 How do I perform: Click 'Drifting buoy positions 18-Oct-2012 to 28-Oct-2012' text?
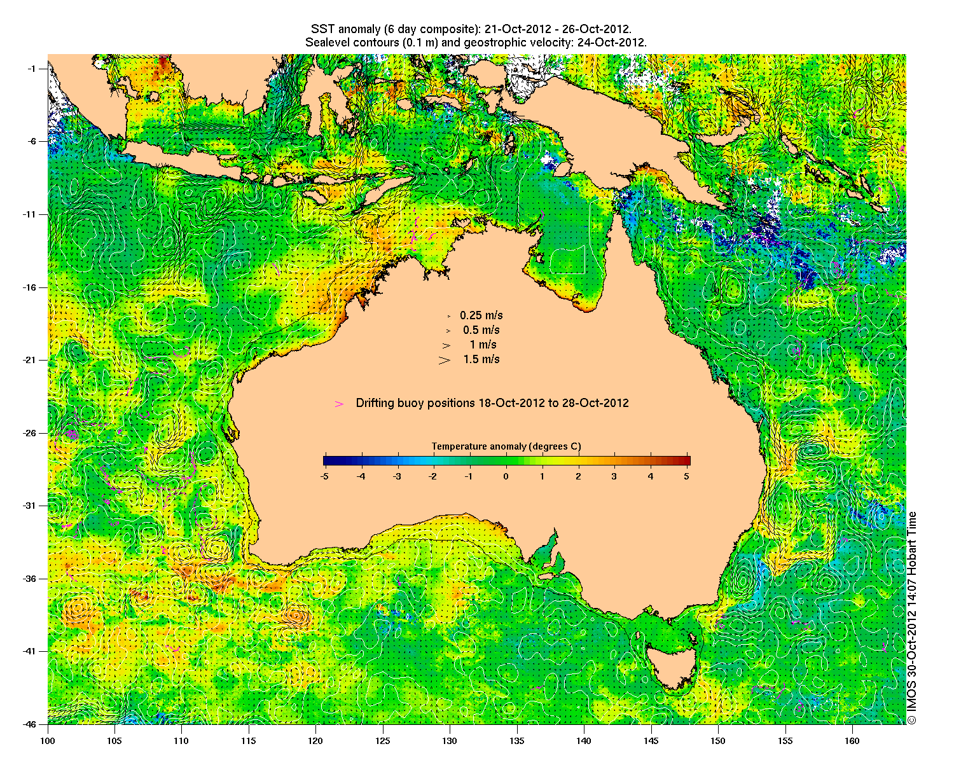(492, 403)
